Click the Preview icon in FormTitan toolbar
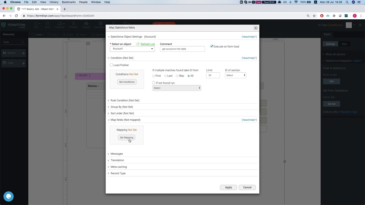This screenshot has height=205, width=365. pos(73,24)
